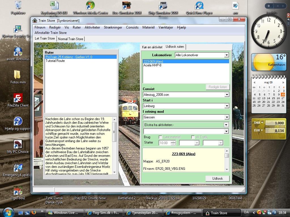Toggle the Løst materiel checkbox
Viewport: 290px width, 217px height.
point(160,137)
